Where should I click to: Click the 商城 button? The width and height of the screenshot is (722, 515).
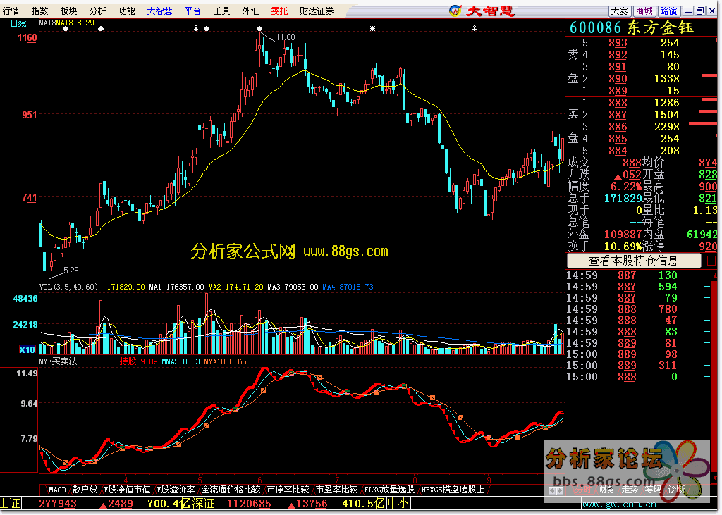644,11
